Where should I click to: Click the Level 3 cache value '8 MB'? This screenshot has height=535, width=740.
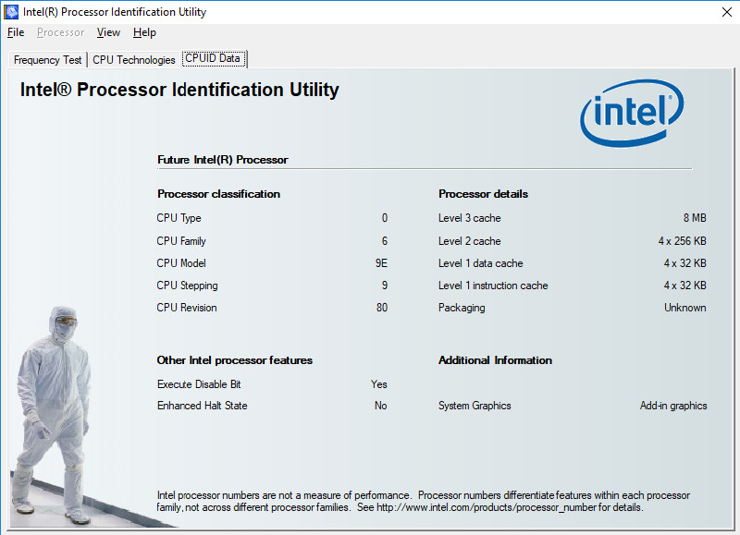pos(695,218)
